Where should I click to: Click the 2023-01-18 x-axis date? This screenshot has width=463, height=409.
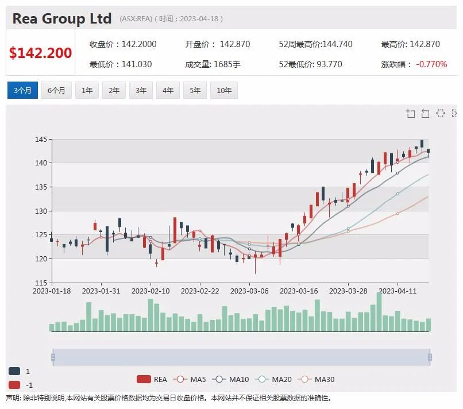pyautogui.click(x=52, y=291)
